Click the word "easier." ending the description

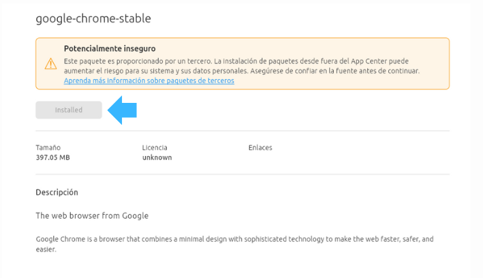pos(45,249)
